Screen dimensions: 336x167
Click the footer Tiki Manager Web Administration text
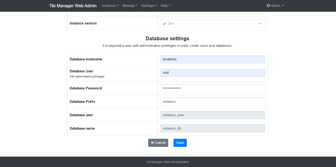[168, 162]
